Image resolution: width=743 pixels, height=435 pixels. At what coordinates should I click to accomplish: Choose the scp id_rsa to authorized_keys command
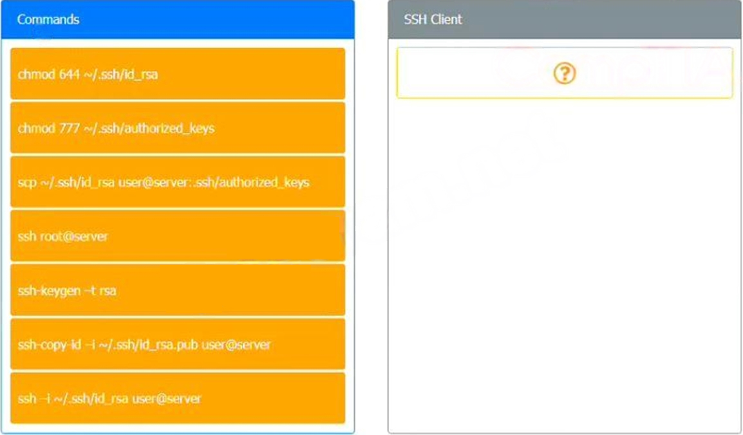click(178, 182)
